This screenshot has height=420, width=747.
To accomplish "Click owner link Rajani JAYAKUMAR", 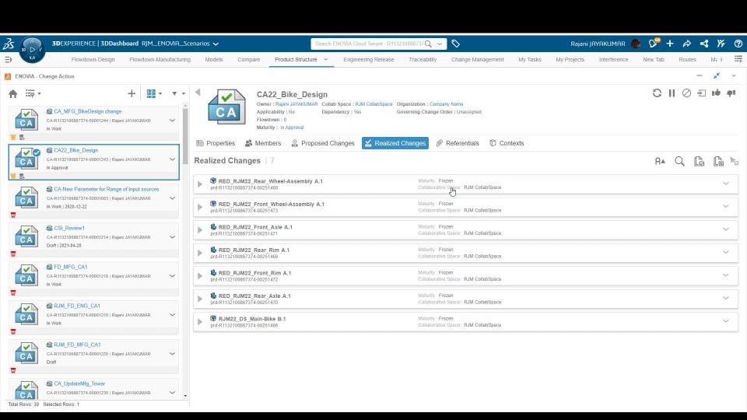I will (296, 104).
